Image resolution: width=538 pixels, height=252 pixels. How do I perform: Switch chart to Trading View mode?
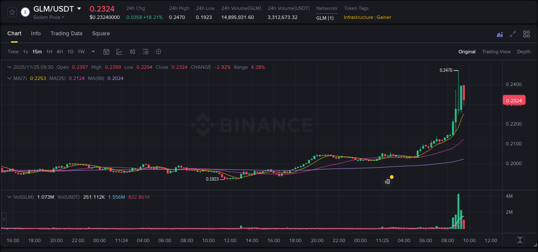496,52
